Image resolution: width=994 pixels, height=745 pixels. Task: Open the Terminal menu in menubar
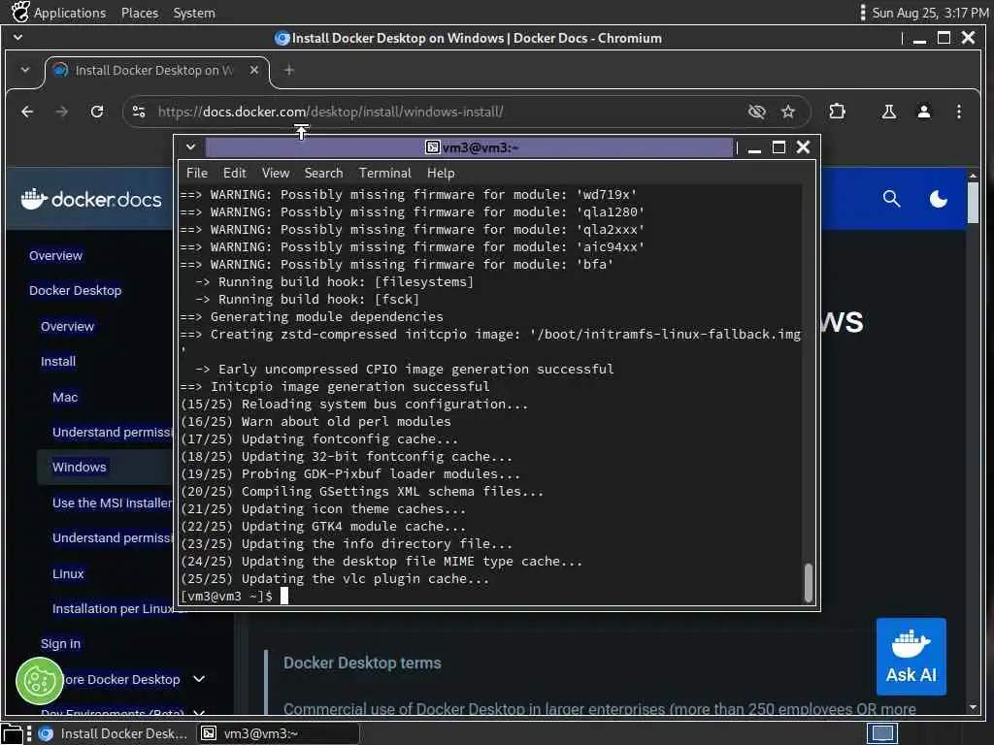point(384,173)
